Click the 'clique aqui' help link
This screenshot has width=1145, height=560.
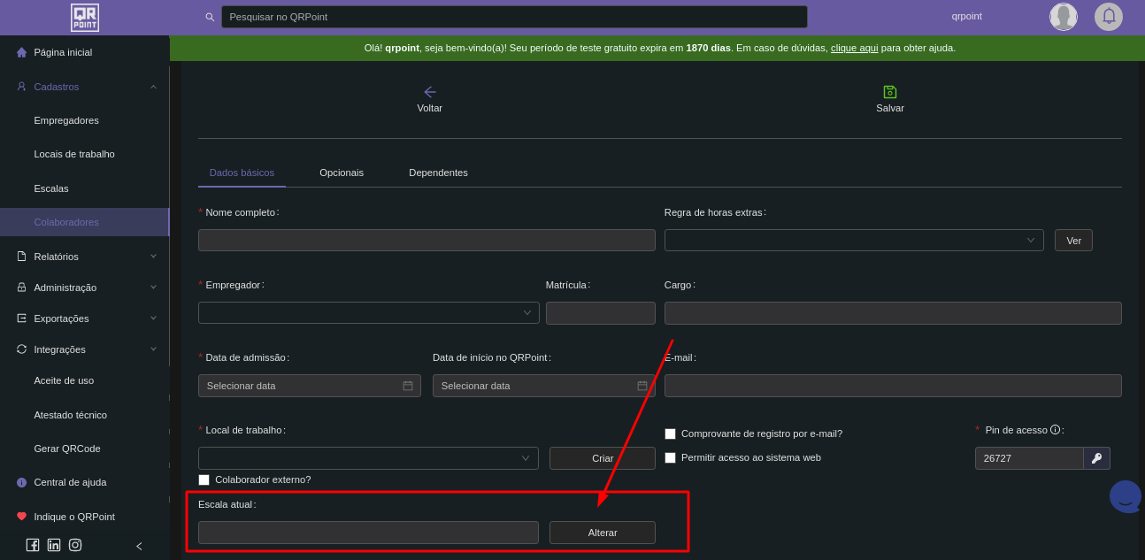854,48
